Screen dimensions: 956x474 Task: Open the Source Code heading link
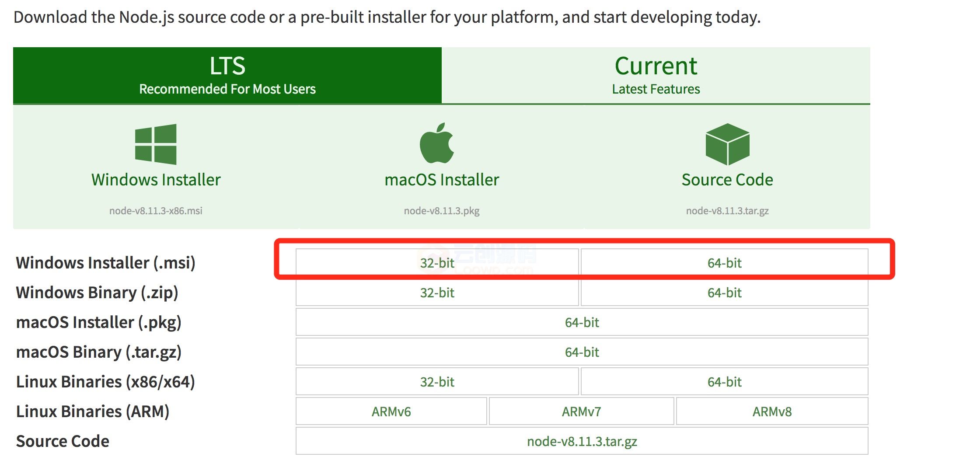727,180
